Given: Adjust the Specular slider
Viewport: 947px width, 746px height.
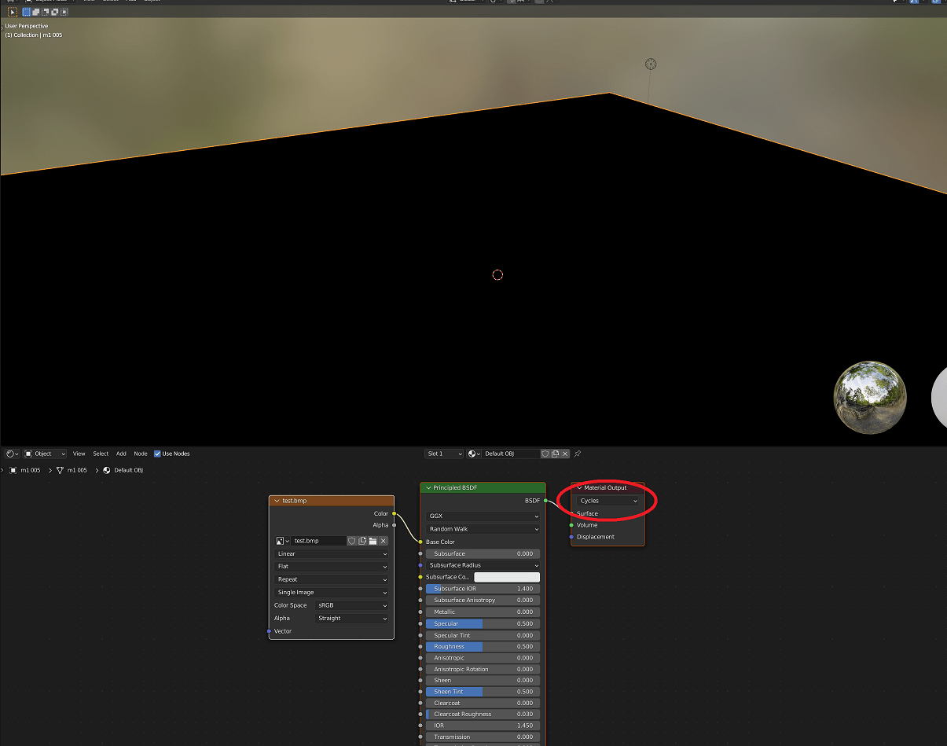Looking at the screenshot, I should point(483,623).
